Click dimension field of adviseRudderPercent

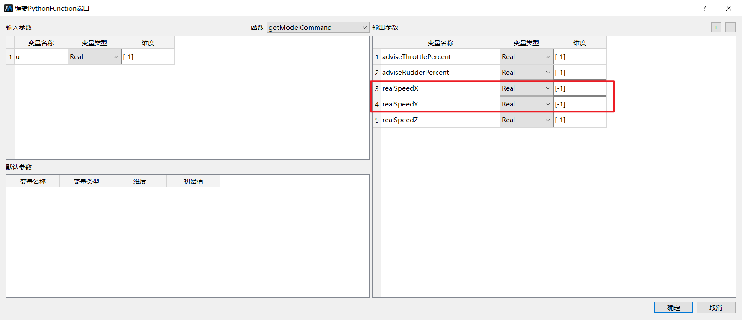click(x=580, y=72)
